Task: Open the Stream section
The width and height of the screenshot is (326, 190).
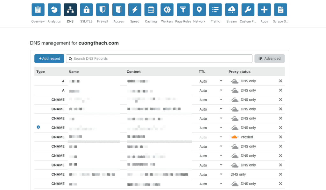Action: [231, 10]
